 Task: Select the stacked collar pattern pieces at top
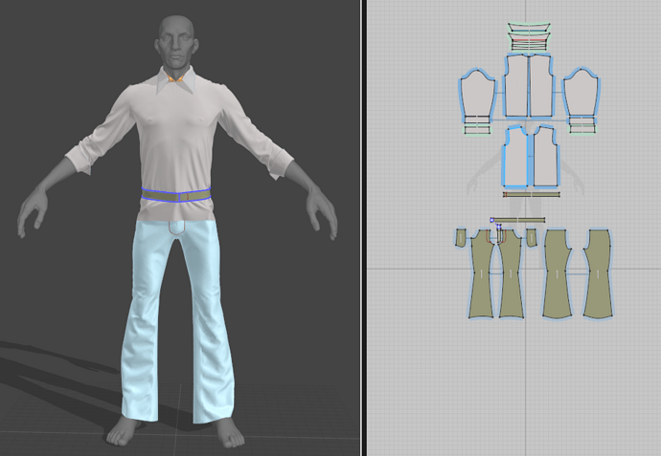529,36
